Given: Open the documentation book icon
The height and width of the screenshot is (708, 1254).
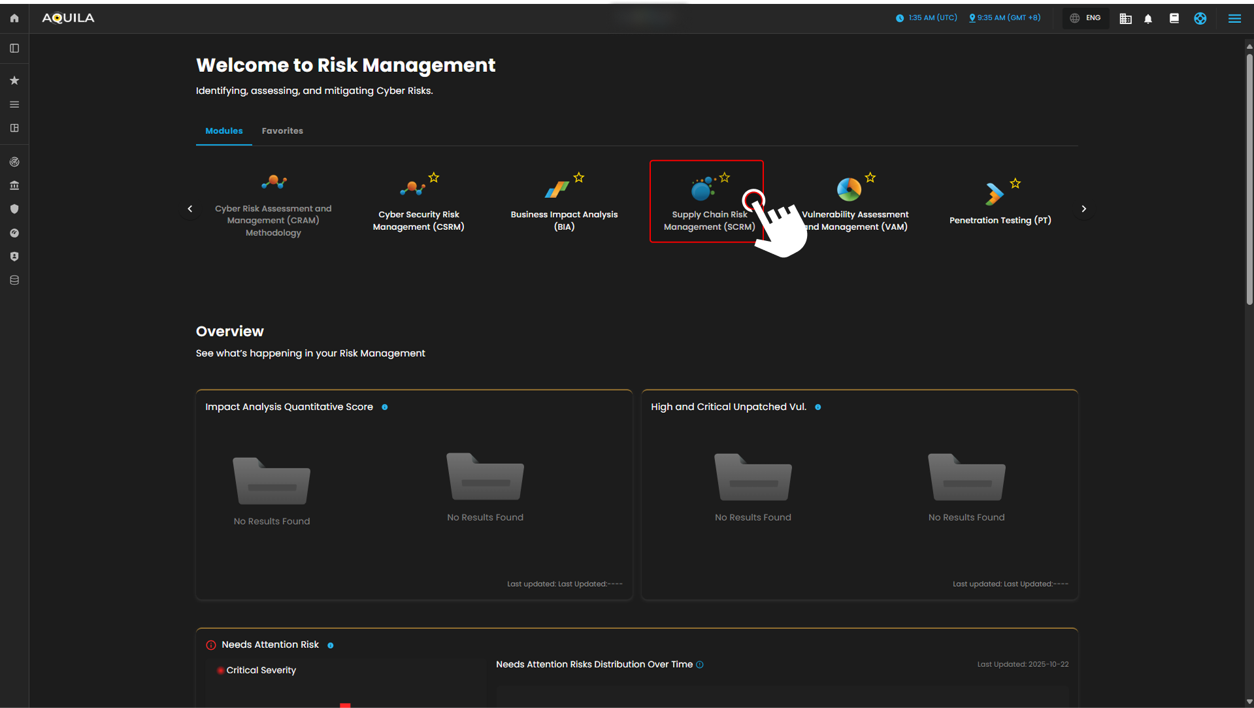Looking at the screenshot, I should [1174, 18].
